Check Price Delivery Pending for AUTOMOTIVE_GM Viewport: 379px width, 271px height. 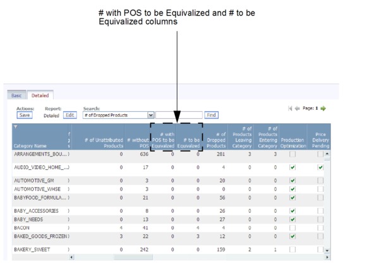click(320, 181)
